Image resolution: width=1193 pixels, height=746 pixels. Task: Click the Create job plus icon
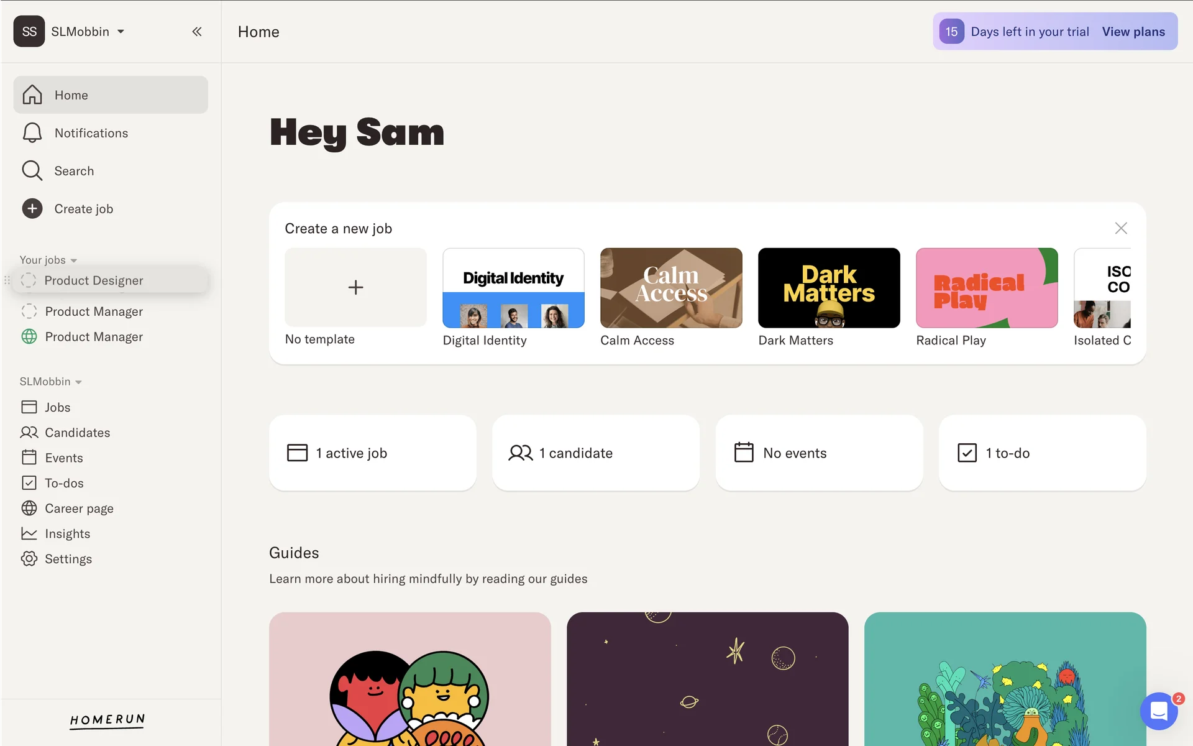click(32, 209)
